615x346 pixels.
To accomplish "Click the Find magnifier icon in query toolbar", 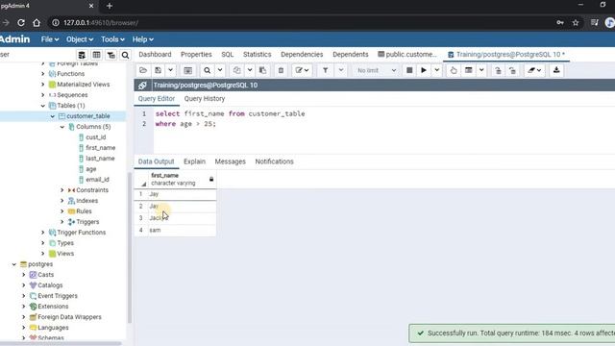I will point(208,70).
